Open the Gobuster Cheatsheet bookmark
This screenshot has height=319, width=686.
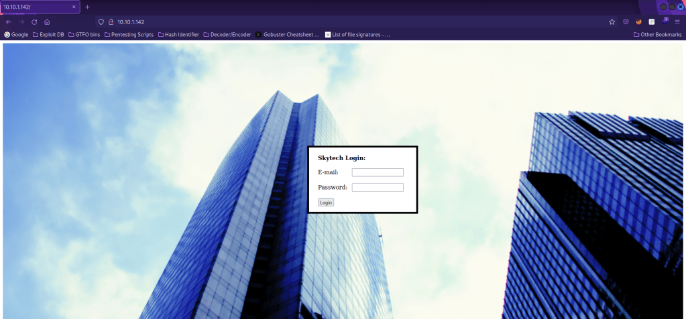tap(288, 34)
